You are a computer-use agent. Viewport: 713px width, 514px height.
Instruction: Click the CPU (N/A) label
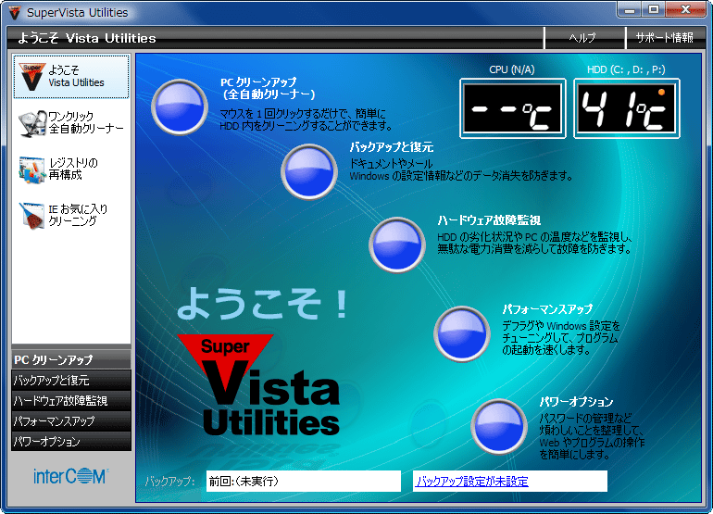click(x=511, y=69)
